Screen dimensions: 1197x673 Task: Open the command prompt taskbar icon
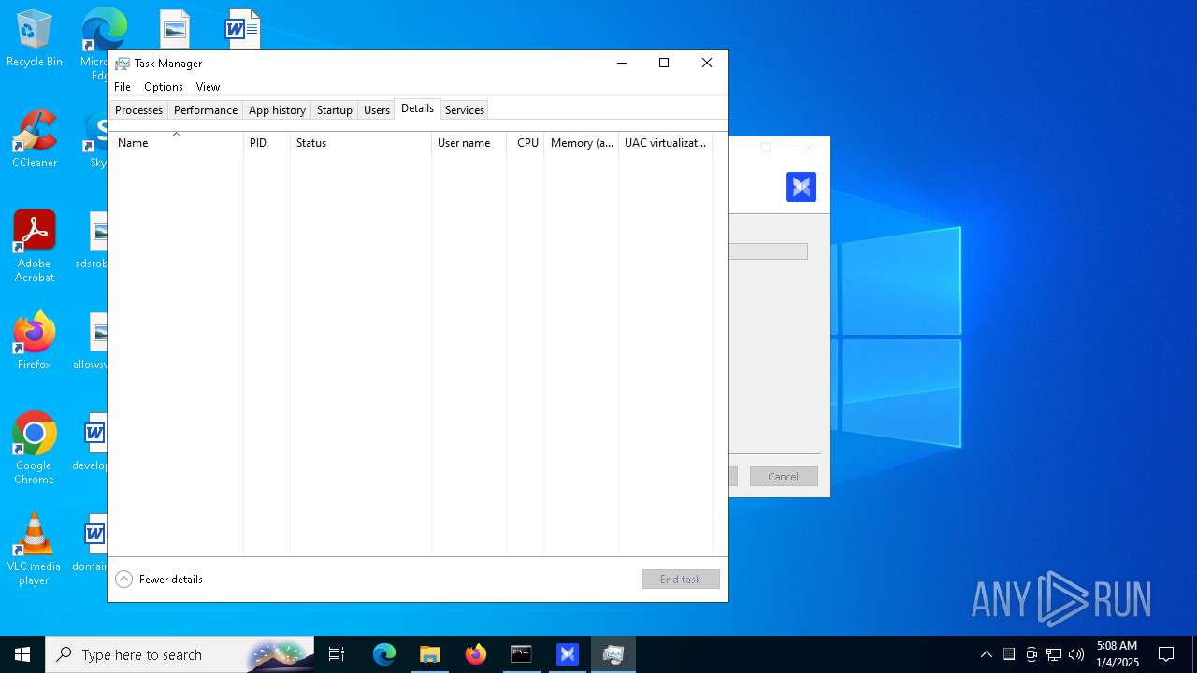[521, 654]
